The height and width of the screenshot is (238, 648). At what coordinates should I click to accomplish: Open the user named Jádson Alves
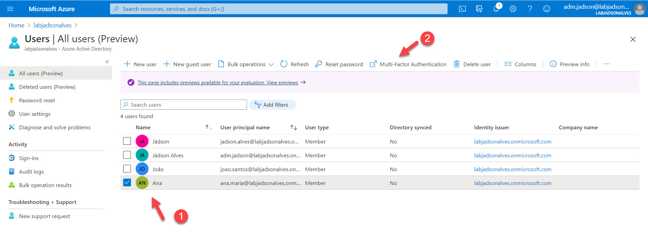pos(168,155)
